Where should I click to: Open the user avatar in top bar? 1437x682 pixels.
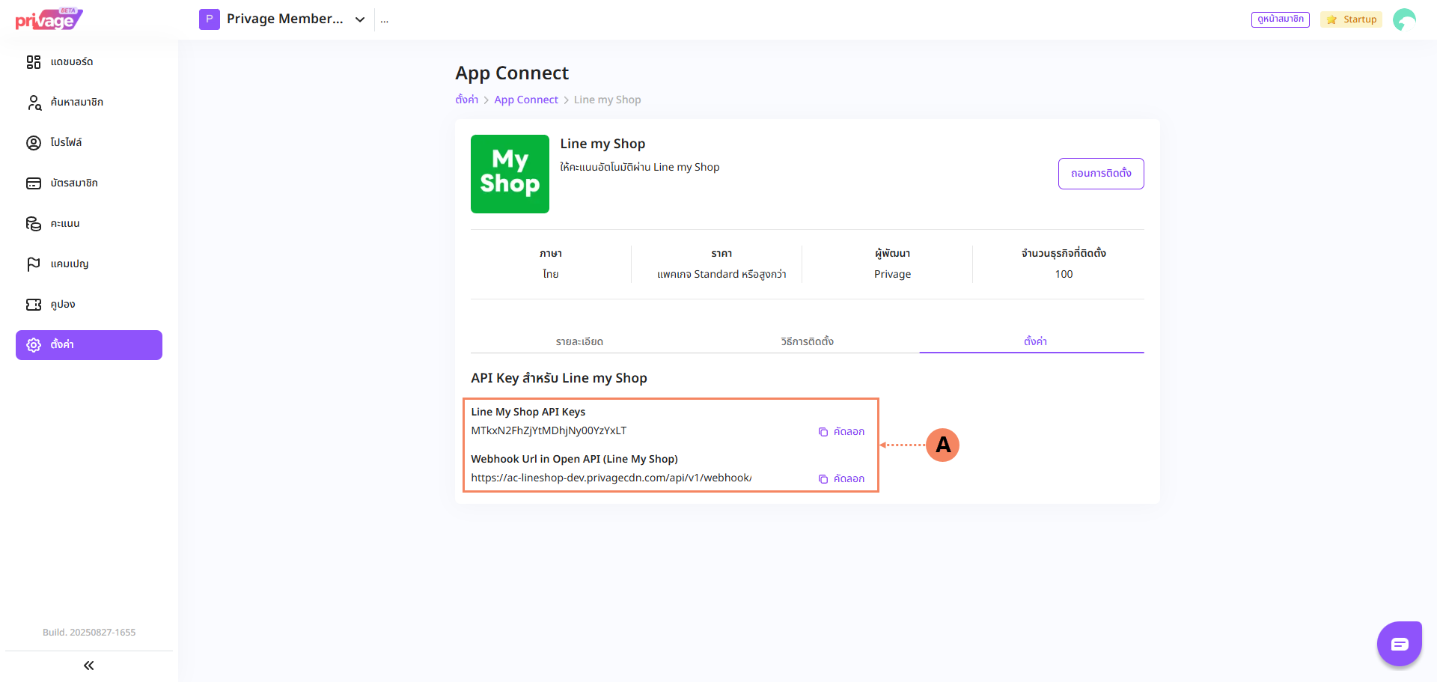click(1404, 19)
